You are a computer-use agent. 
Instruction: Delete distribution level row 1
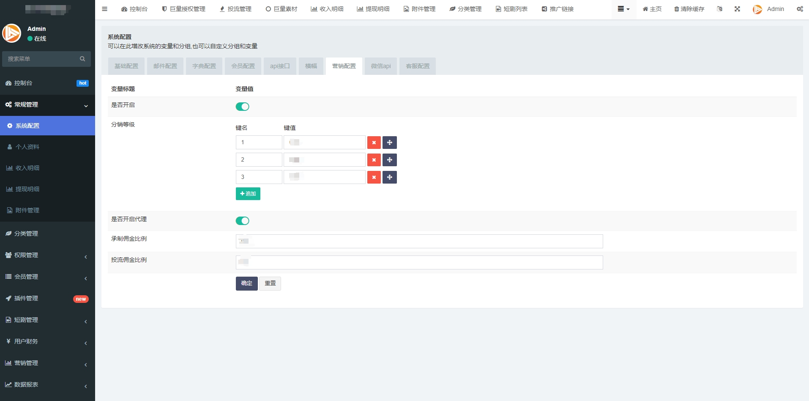(374, 143)
